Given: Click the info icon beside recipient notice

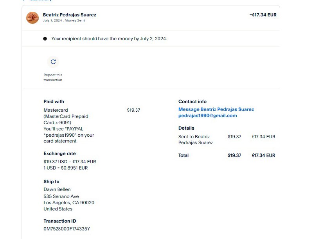Looking at the screenshot, I should [45, 39].
